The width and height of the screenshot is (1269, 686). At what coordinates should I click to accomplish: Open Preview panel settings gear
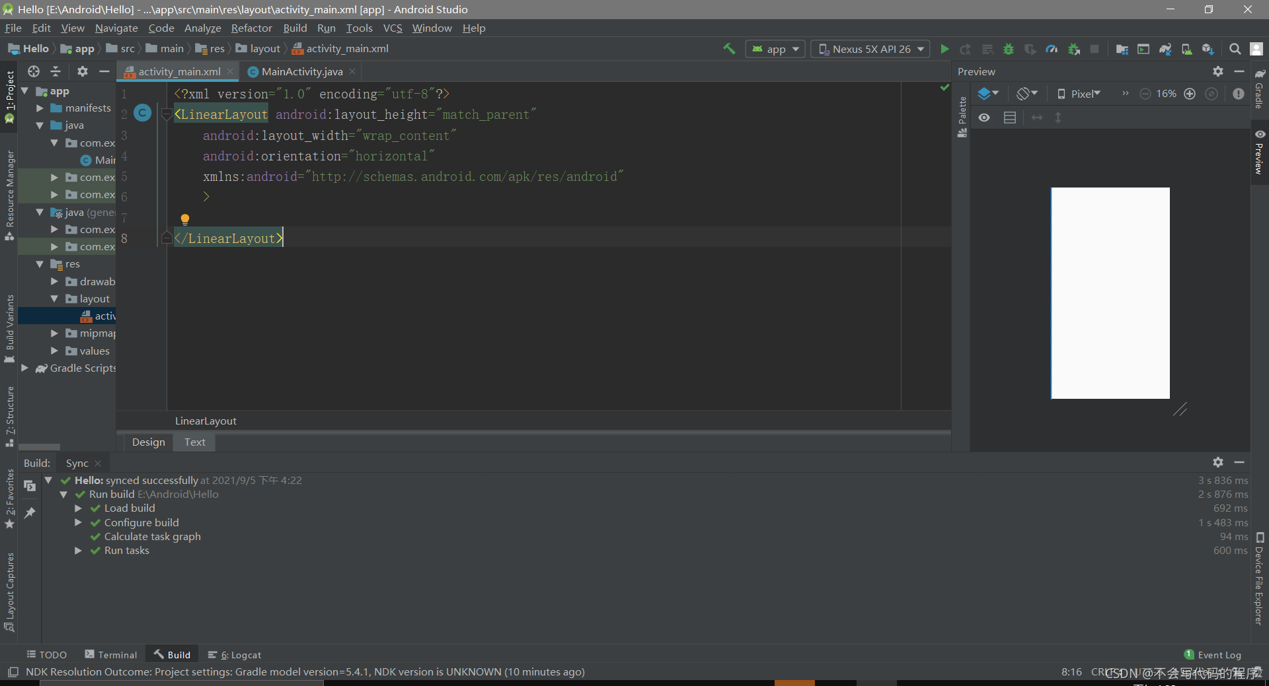[1218, 71]
